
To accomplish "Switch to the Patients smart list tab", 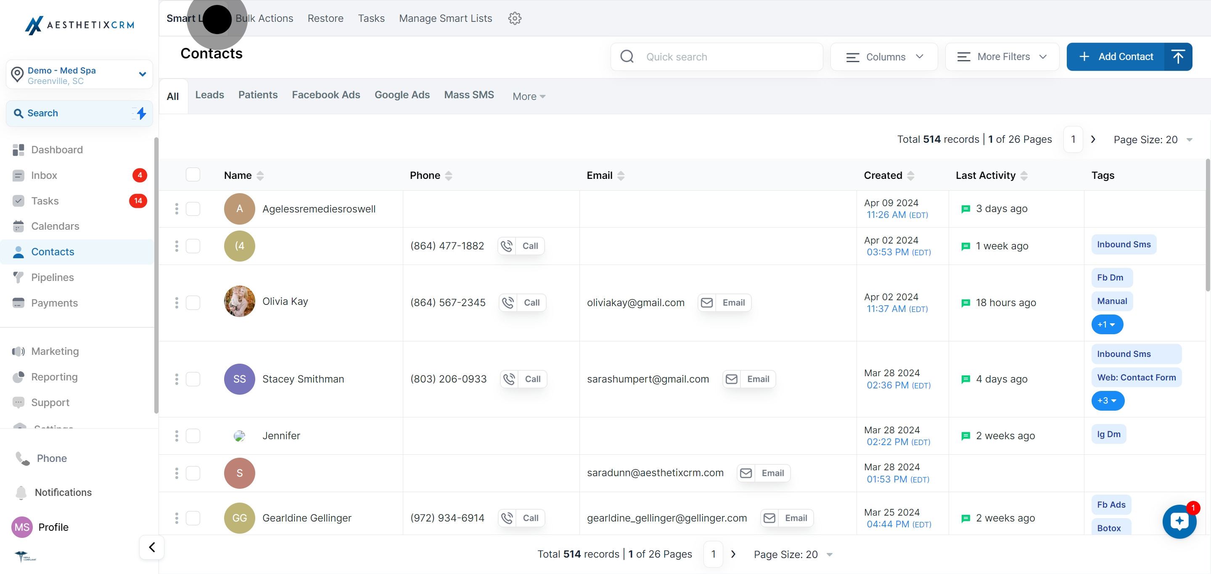I will (x=258, y=95).
